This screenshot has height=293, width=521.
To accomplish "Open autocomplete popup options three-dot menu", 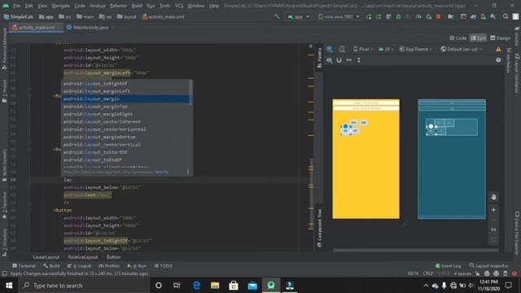I will click(188, 172).
